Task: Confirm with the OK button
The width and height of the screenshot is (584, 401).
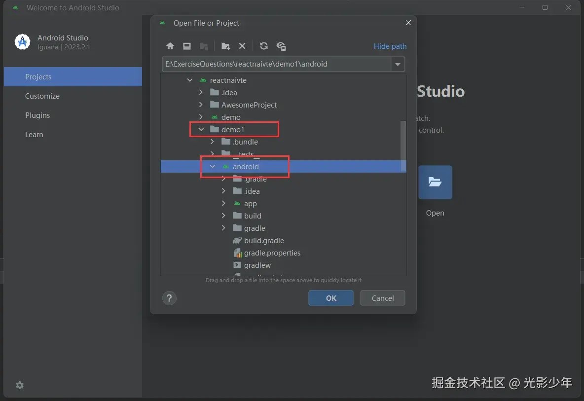Action: pyautogui.click(x=331, y=298)
